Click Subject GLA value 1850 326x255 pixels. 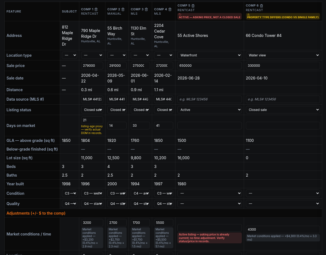pyautogui.click(x=66, y=141)
